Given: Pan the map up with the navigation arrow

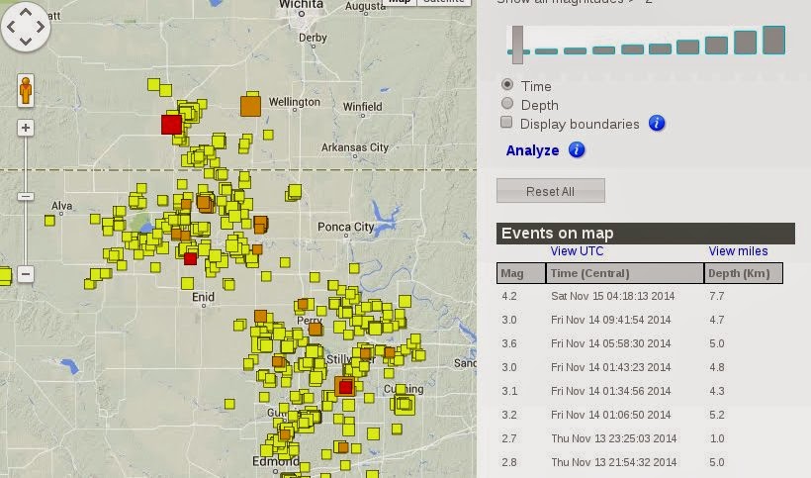Looking at the screenshot, I should [x=26, y=12].
